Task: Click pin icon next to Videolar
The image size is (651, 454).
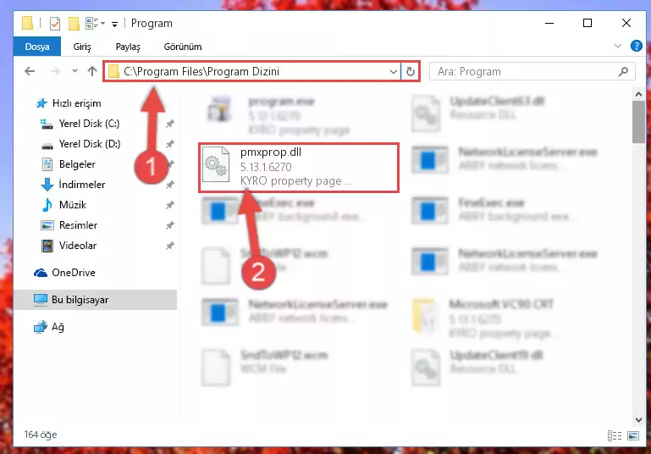Action: (170, 246)
